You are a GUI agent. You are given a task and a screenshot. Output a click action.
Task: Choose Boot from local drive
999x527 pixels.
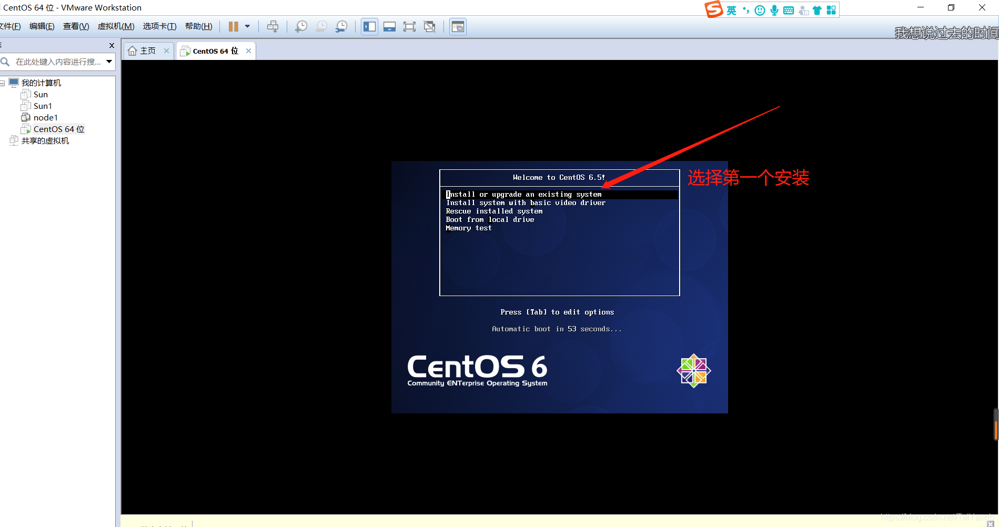point(490,220)
